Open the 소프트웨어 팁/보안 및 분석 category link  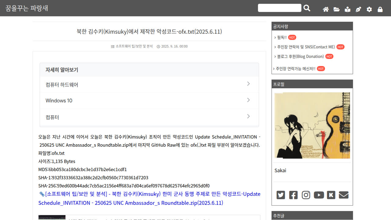click(134, 46)
